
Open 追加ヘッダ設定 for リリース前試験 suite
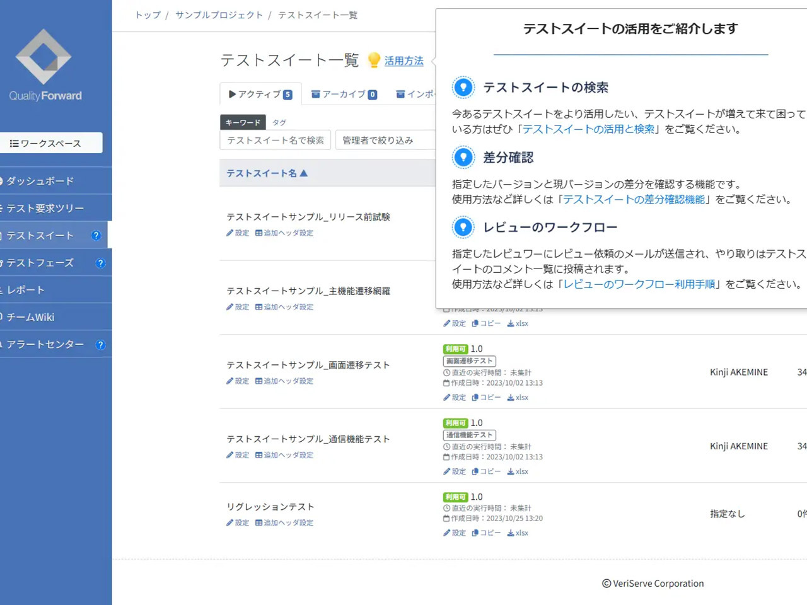click(284, 233)
